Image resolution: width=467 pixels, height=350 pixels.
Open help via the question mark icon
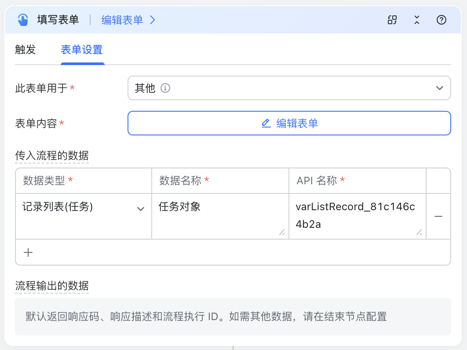click(441, 20)
